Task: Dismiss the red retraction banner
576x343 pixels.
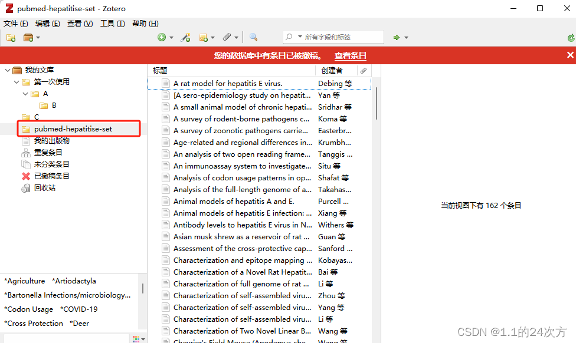Action: pos(570,55)
